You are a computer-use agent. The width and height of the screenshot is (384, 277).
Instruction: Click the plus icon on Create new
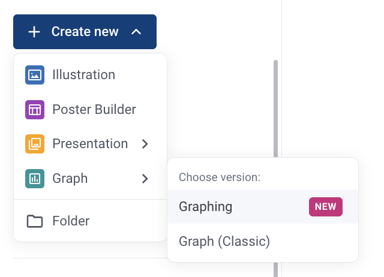point(34,32)
